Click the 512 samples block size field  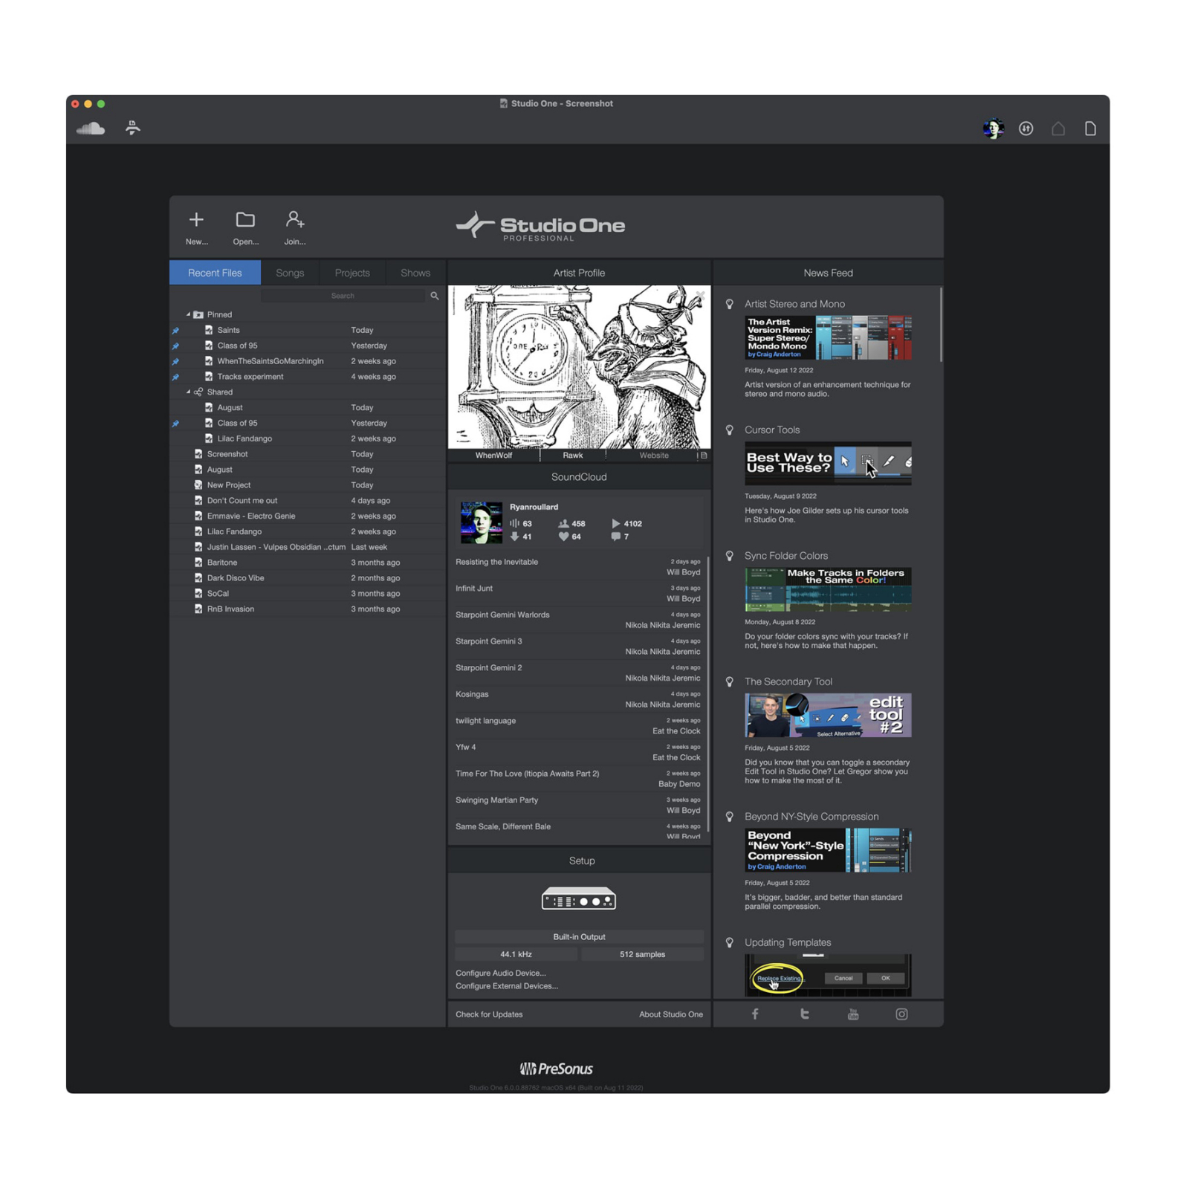point(642,954)
